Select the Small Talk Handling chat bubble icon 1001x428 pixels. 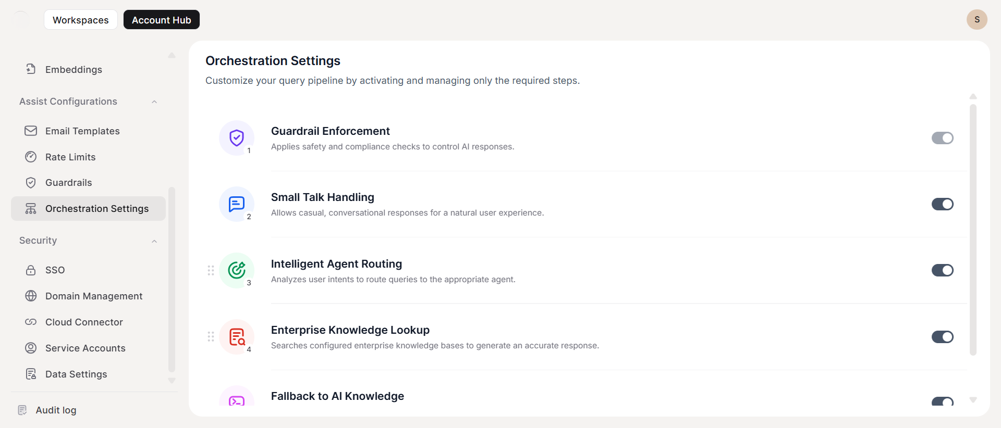[237, 204]
